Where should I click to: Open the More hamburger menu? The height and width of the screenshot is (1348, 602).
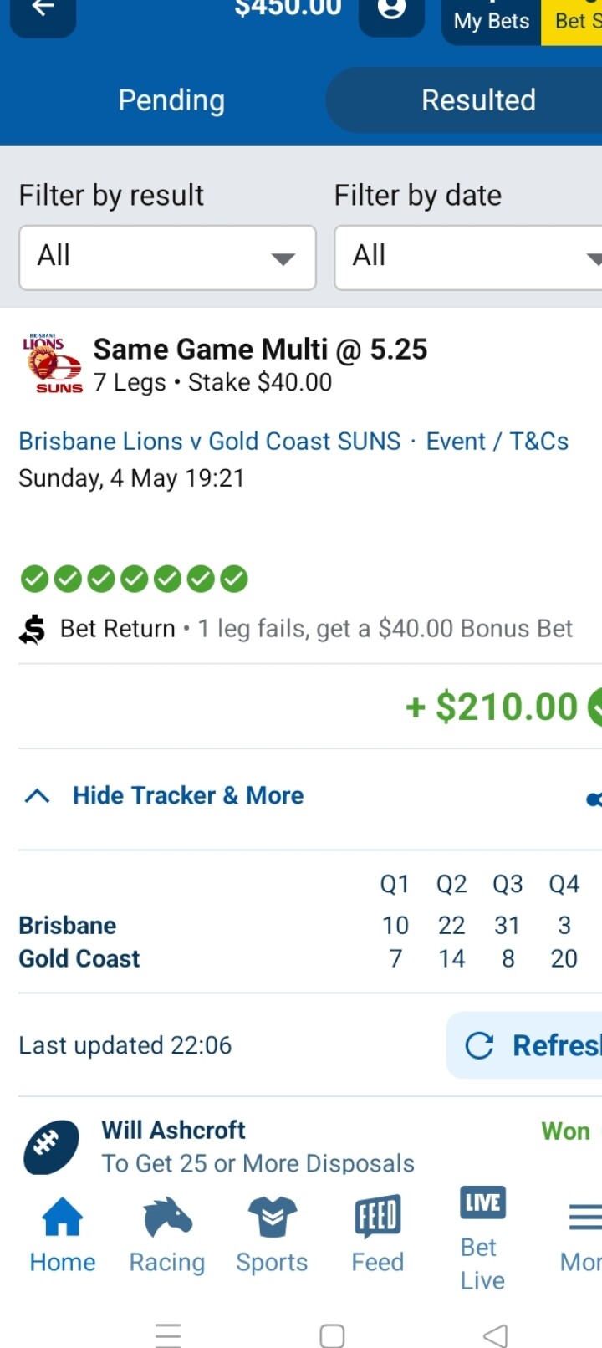pyautogui.click(x=585, y=1217)
